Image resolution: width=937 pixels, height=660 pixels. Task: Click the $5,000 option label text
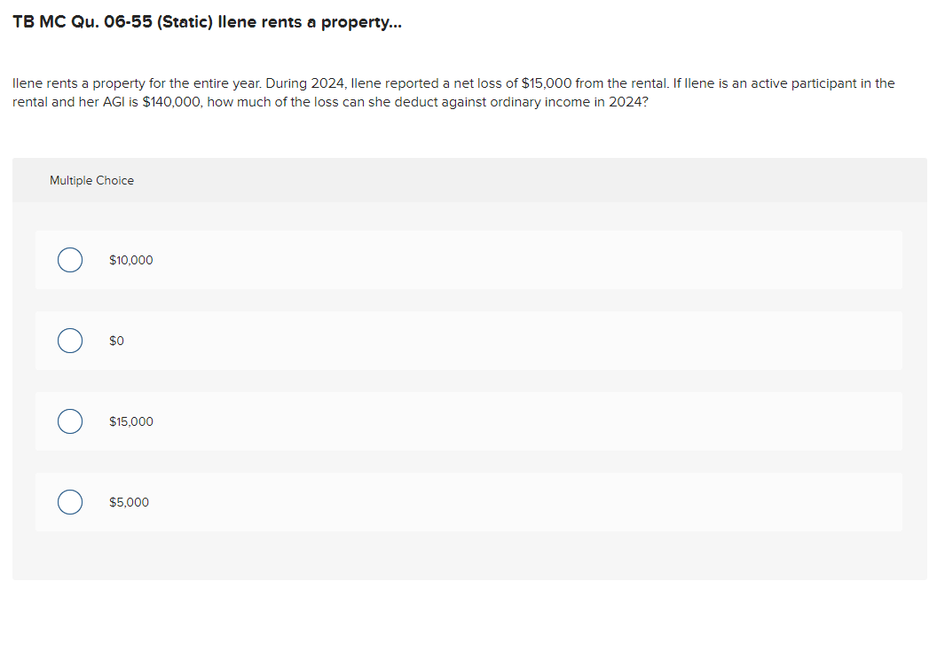(x=128, y=502)
